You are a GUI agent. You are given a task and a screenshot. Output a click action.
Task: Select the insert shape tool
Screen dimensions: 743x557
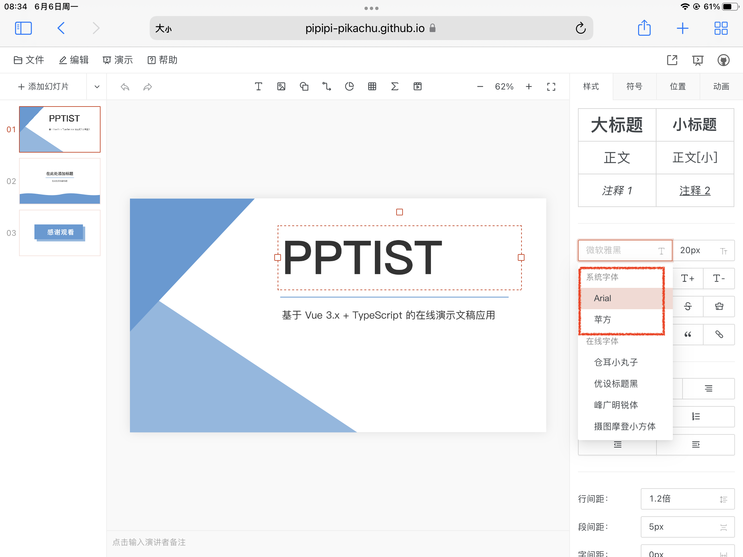304,86
